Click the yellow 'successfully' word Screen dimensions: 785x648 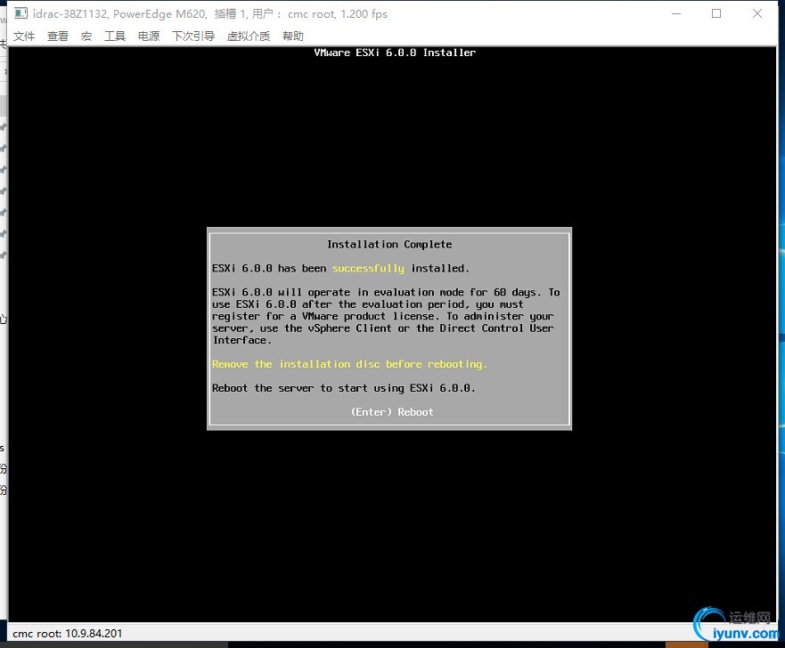(x=368, y=269)
